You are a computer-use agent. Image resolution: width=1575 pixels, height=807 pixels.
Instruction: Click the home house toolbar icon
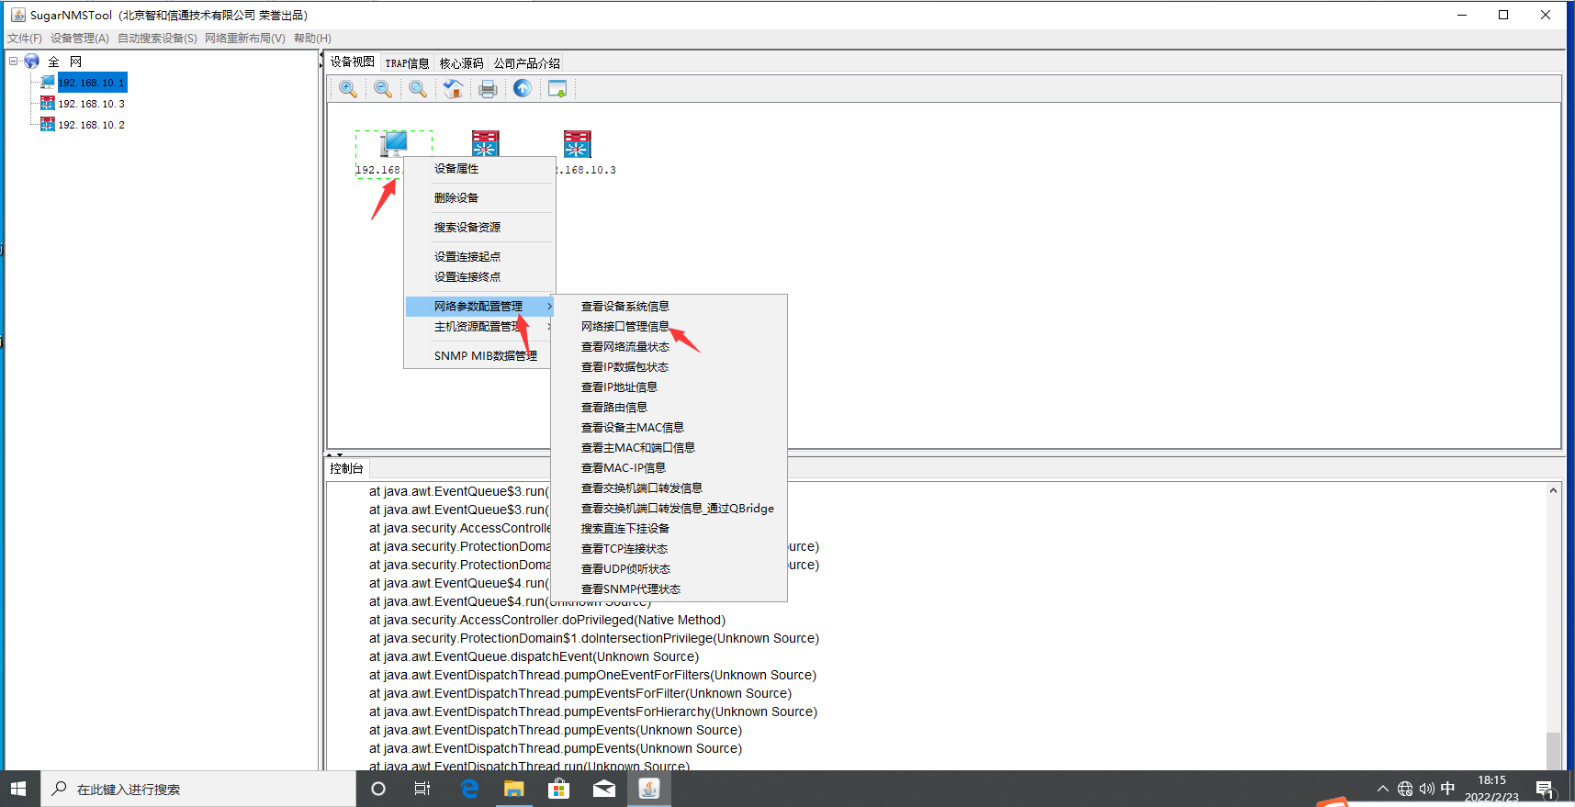tap(453, 88)
